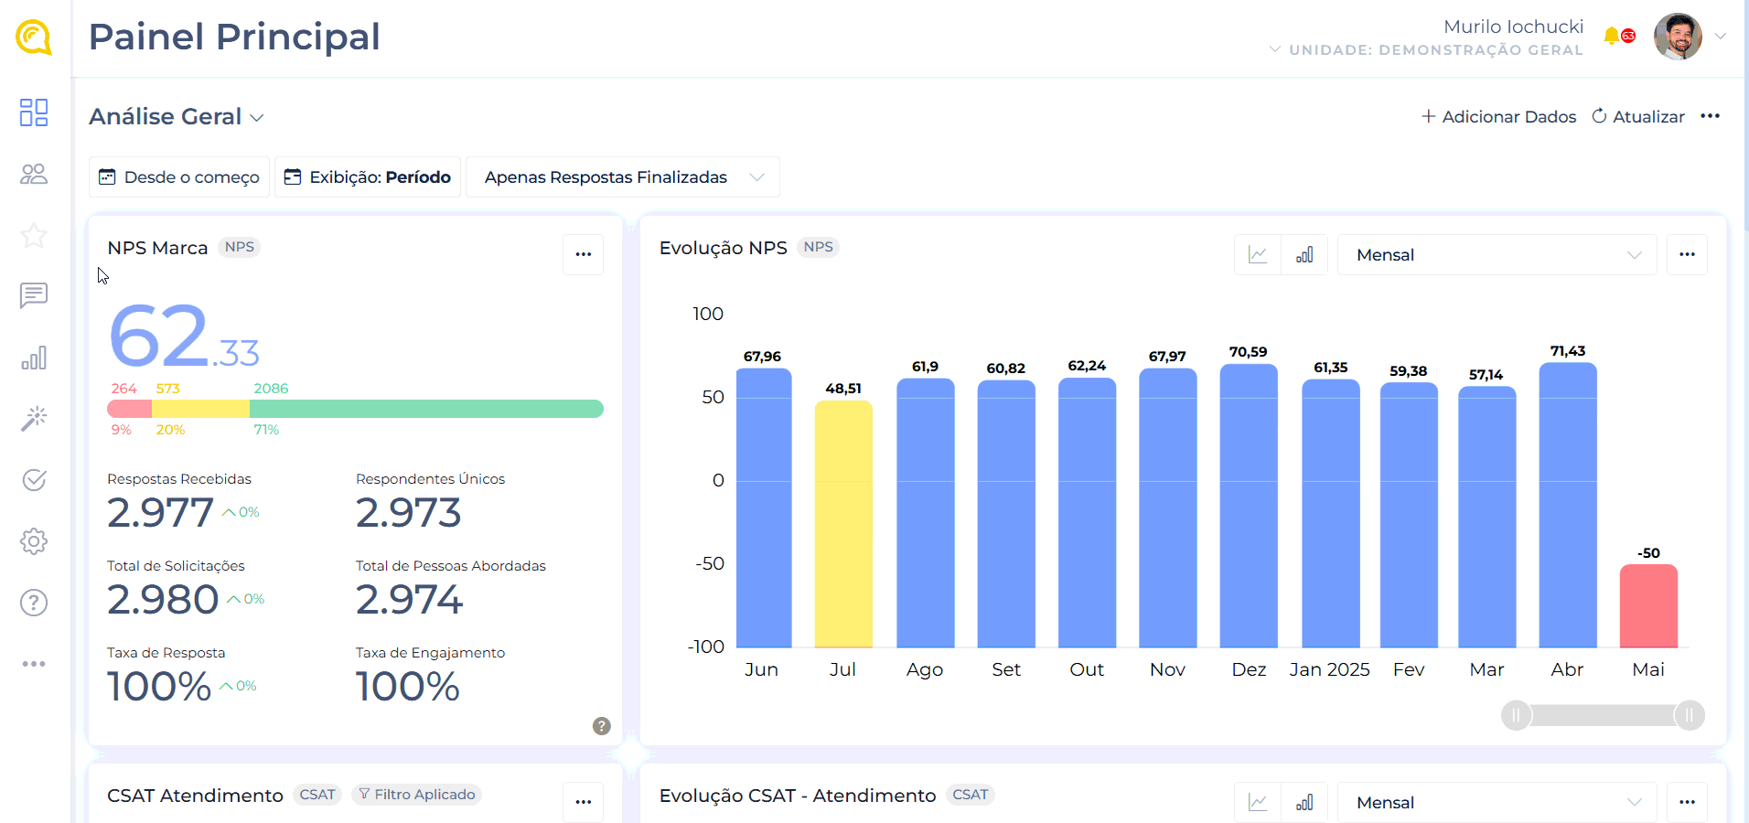Click the star favorites sidebar icon
The width and height of the screenshot is (1749, 823).
click(x=34, y=235)
